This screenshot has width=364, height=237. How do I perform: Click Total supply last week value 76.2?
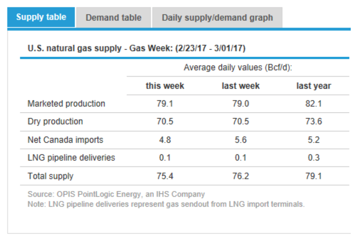[240, 176]
